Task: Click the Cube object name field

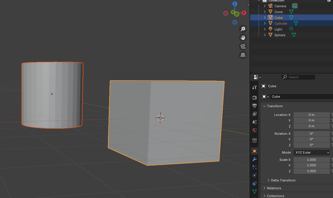Action: click(301, 97)
